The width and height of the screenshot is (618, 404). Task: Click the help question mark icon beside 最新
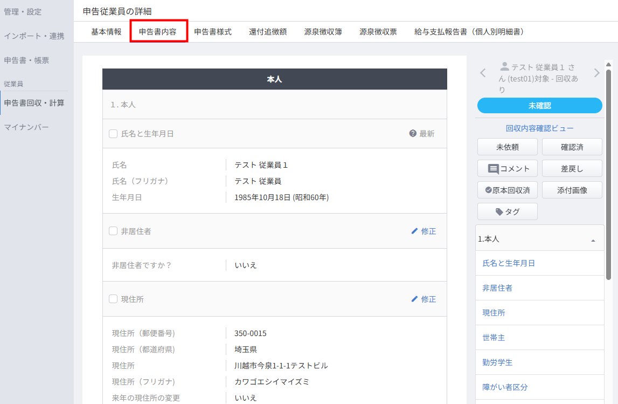click(x=413, y=133)
